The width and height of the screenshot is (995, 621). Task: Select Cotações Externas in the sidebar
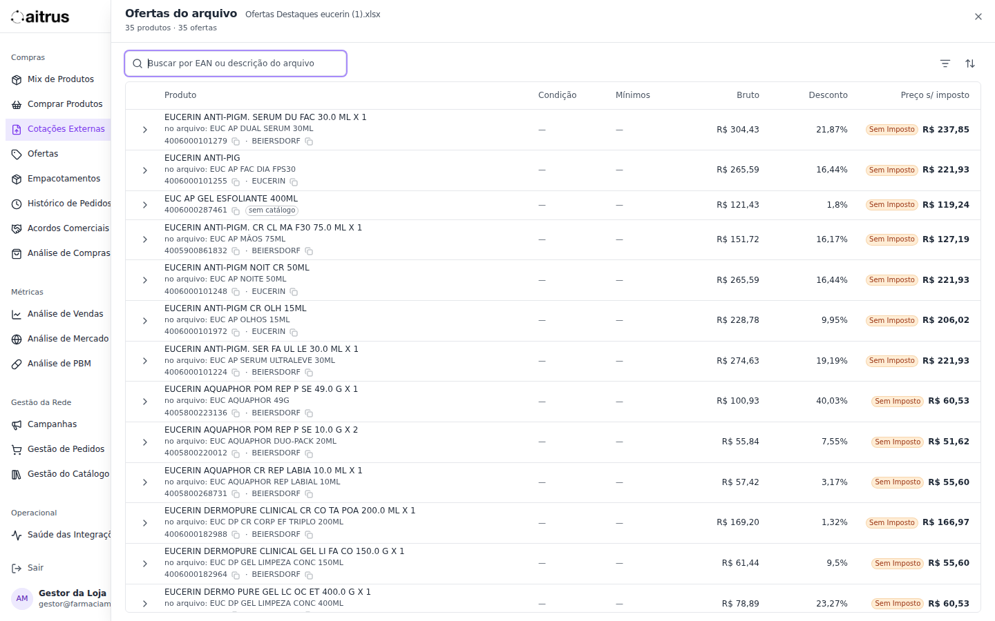58,129
